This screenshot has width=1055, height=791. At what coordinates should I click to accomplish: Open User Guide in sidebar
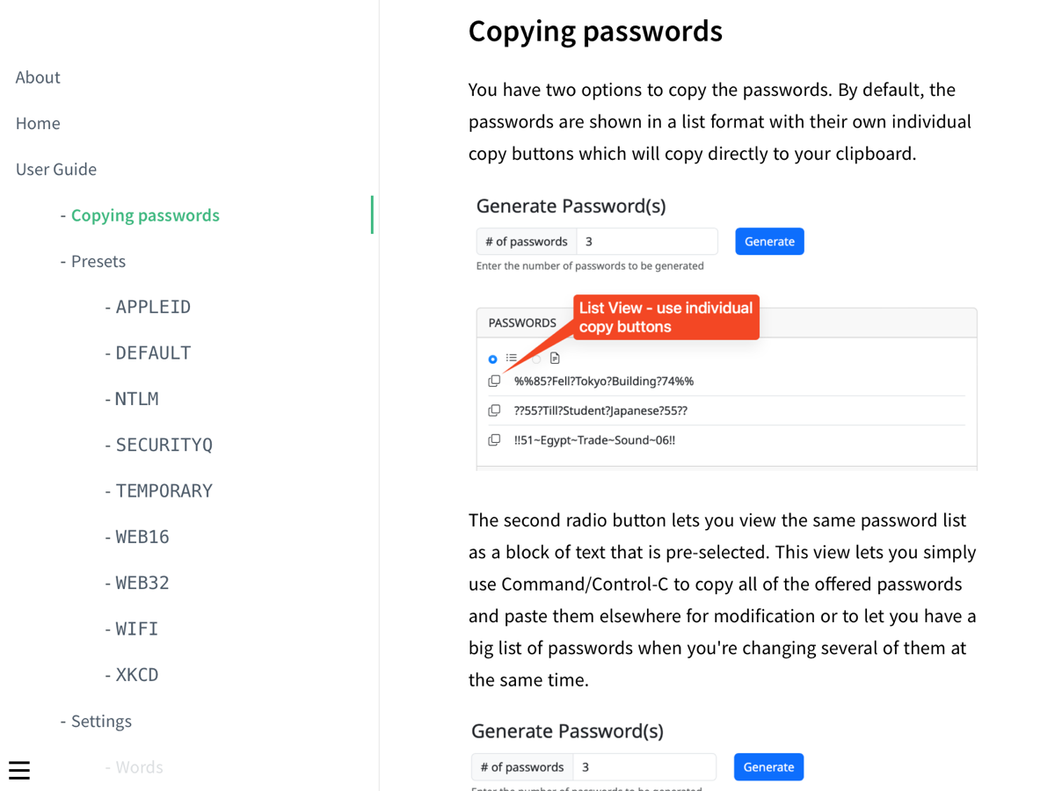56,169
